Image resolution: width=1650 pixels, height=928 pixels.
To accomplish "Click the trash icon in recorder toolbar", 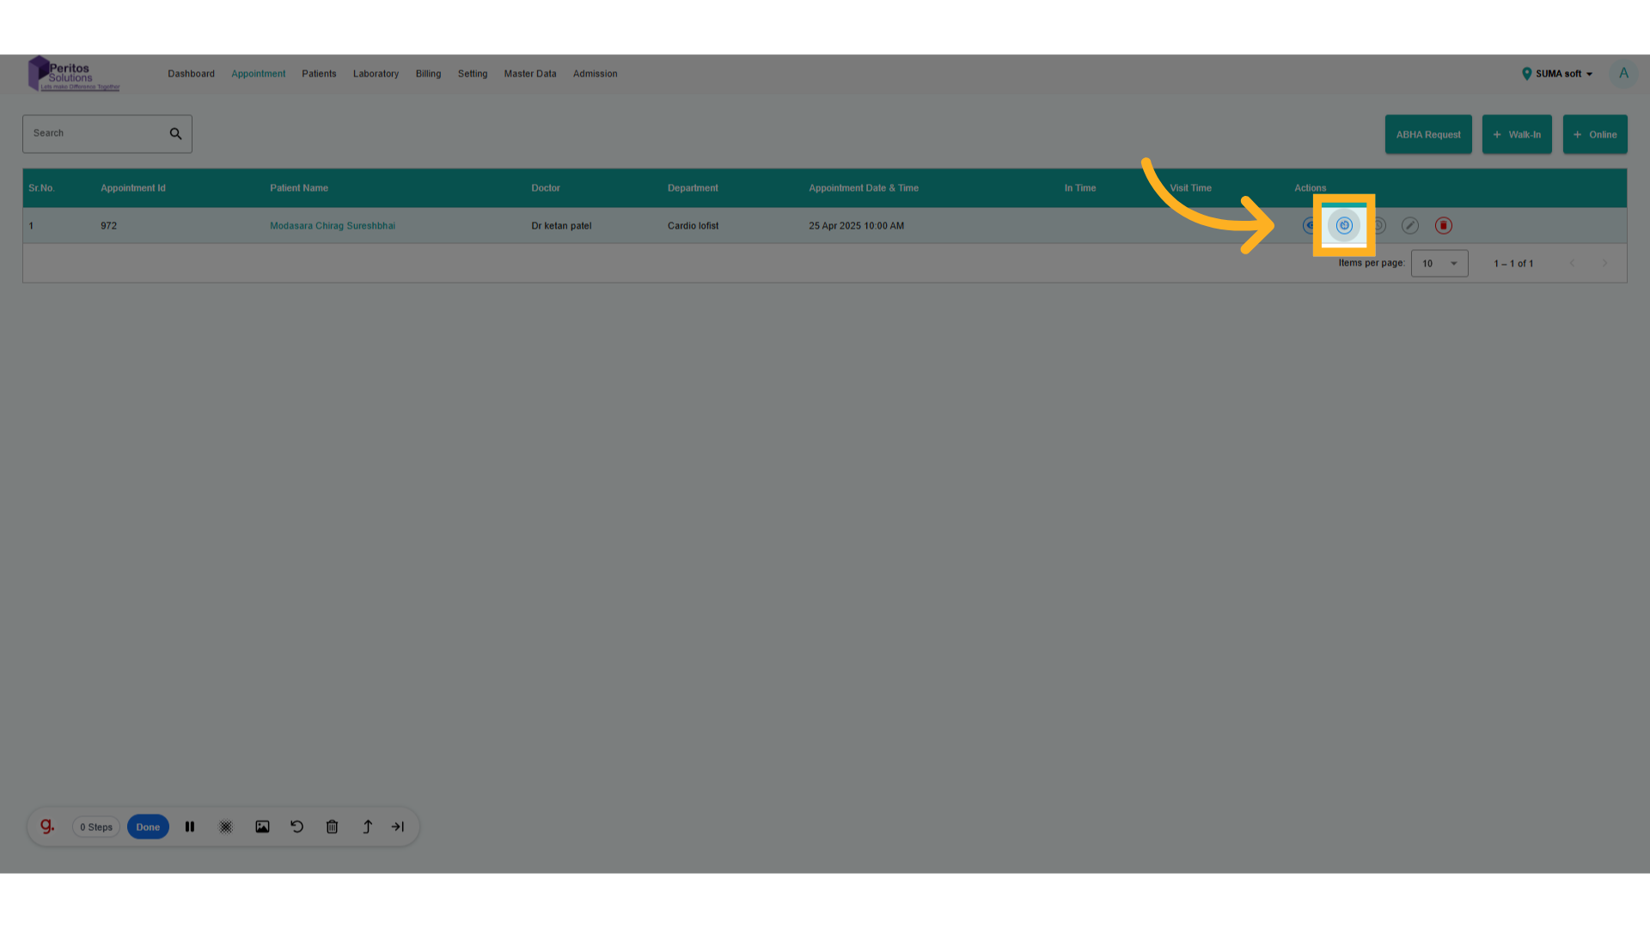I will (x=332, y=827).
